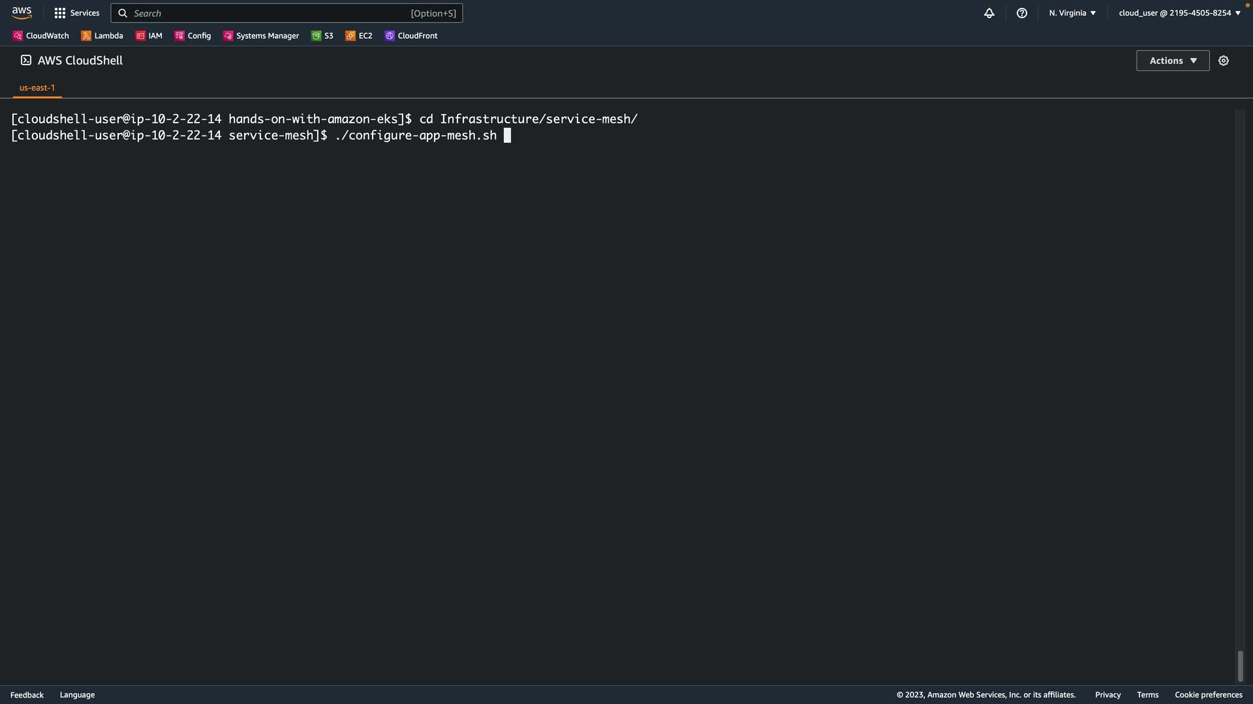Open EC2 shortcut in favorites bar

coord(359,36)
